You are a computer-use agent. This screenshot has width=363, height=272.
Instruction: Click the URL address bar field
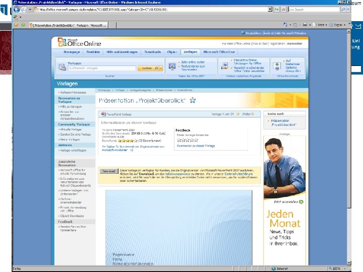tap(153, 10)
